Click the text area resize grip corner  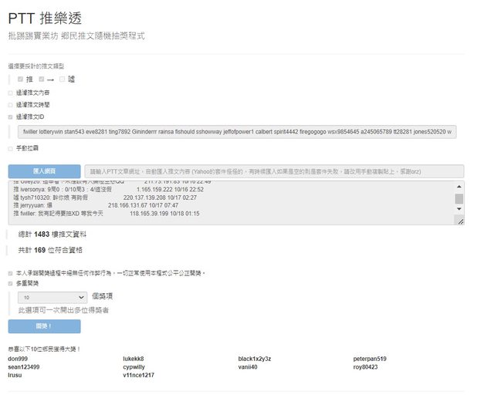pyautogui.click(x=460, y=221)
